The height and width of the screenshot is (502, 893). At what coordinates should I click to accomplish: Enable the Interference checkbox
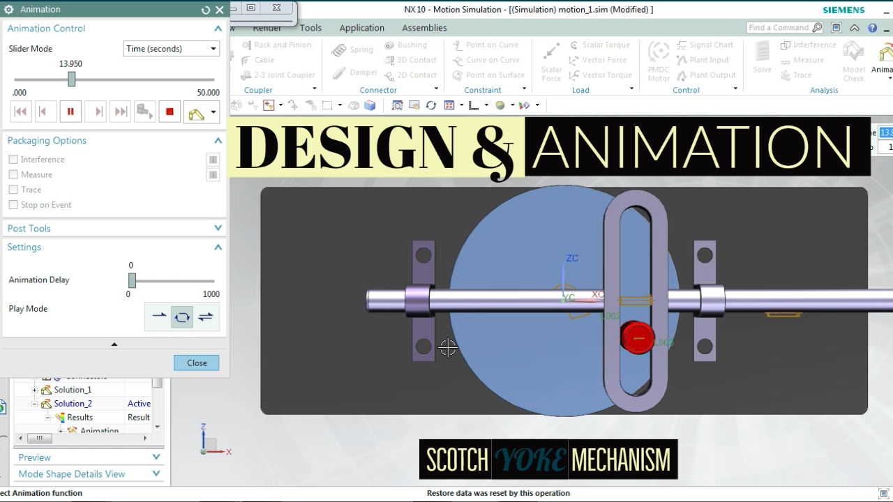[x=13, y=160]
